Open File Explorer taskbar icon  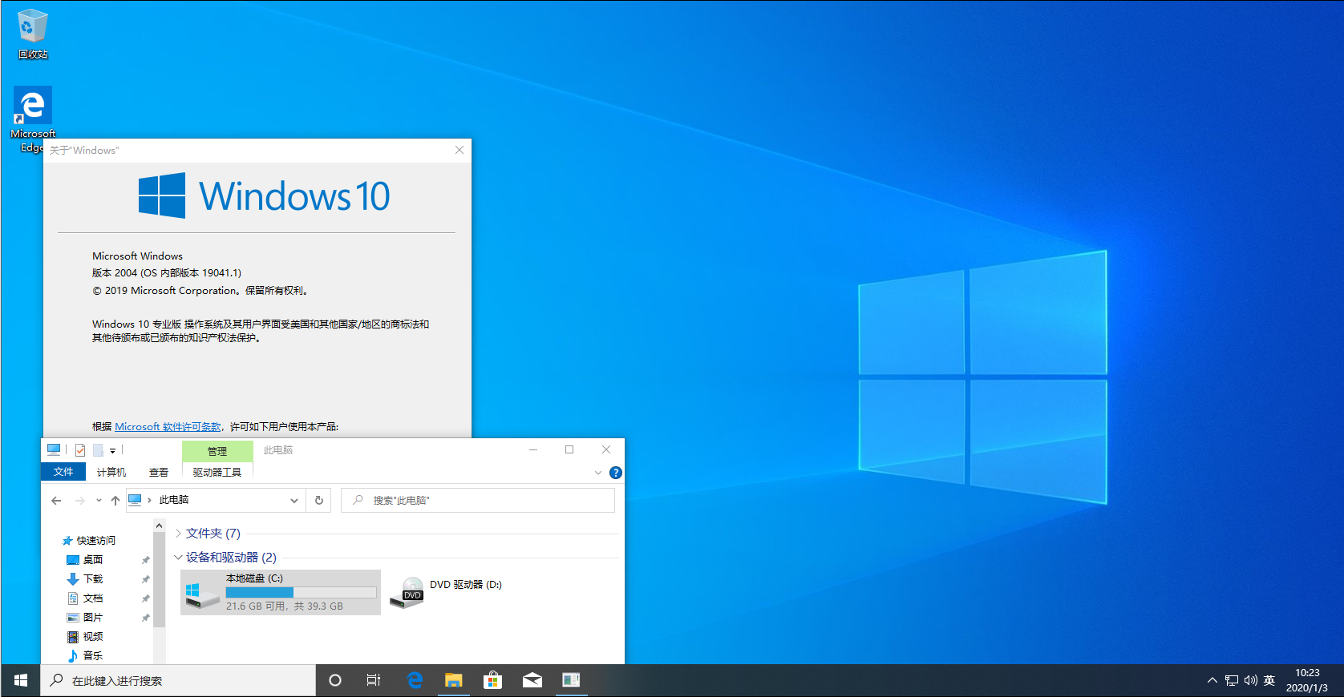click(x=454, y=680)
